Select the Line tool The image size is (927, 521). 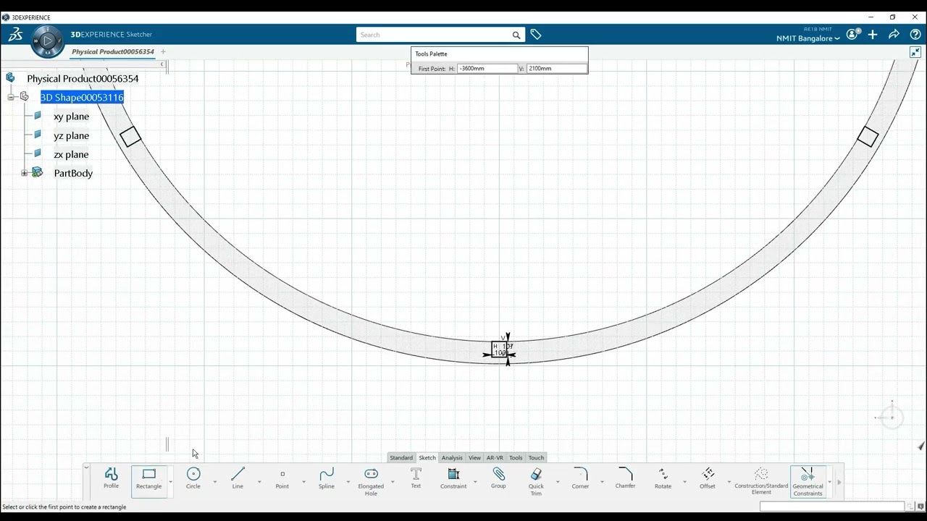coord(238,479)
